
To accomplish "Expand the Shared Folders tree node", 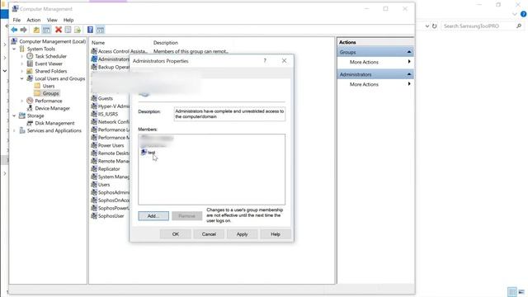I will (x=22, y=71).
